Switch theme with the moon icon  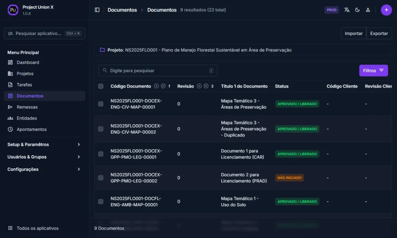[357, 10]
